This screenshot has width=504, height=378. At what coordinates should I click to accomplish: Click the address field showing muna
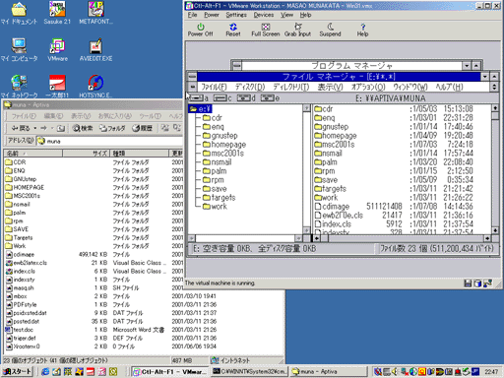click(x=109, y=141)
